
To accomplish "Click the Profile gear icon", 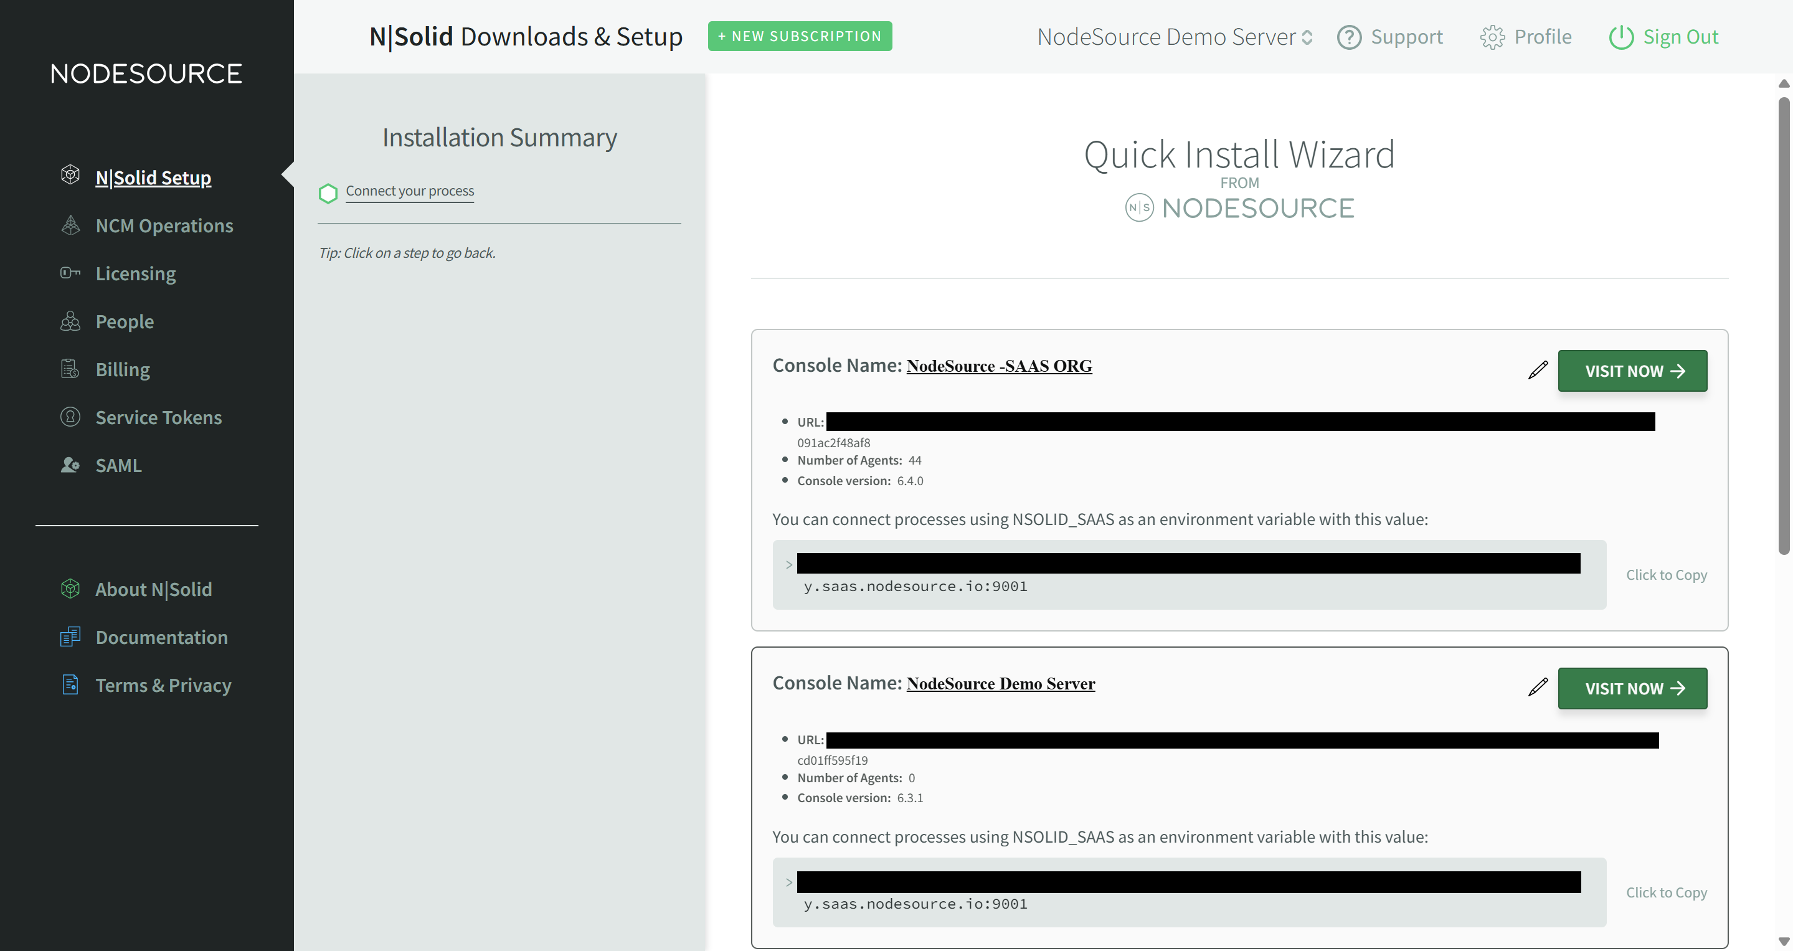I will (x=1492, y=36).
